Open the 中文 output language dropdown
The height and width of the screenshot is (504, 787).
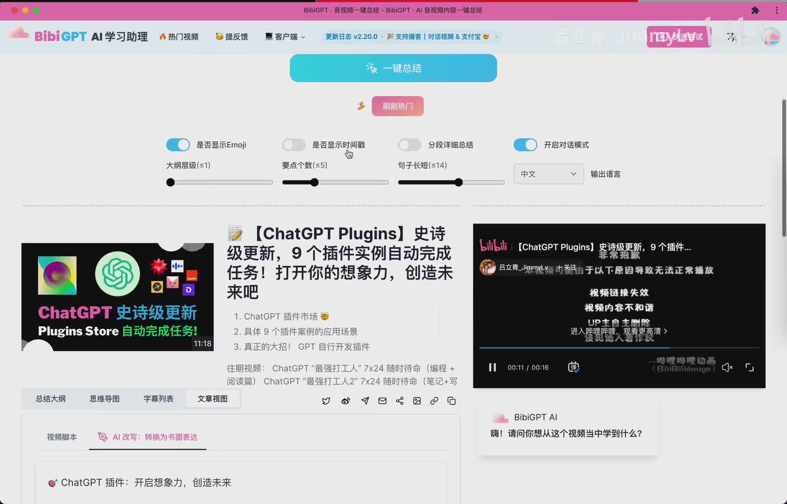point(548,174)
